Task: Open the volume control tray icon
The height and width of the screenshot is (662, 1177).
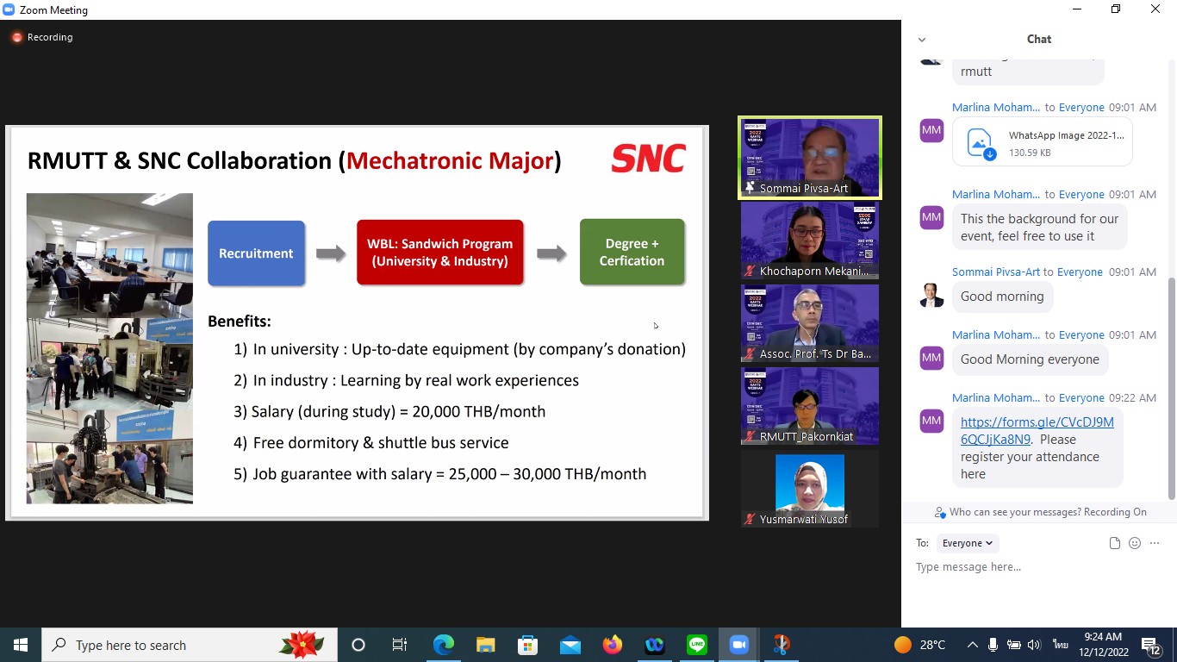Action: pyautogui.click(x=1034, y=645)
